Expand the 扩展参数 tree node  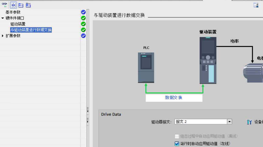tap(3, 36)
